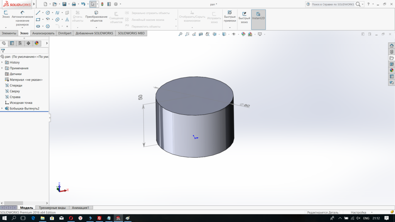Open the PropertyManager tab icon
Screen dimensions: 395x222
point(12,43)
